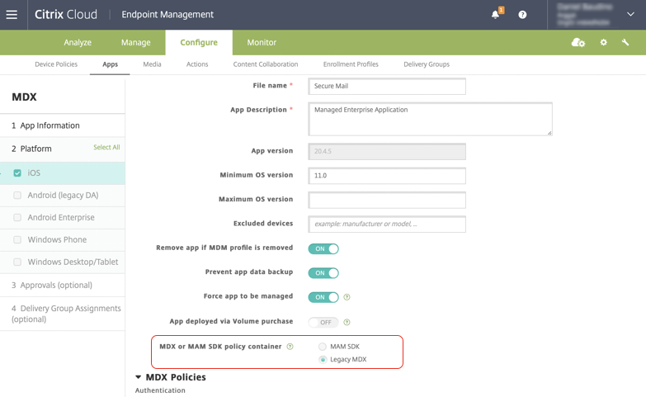Click the Excluded devices field
The image size is (646, 397).
(x=387, y=224)
